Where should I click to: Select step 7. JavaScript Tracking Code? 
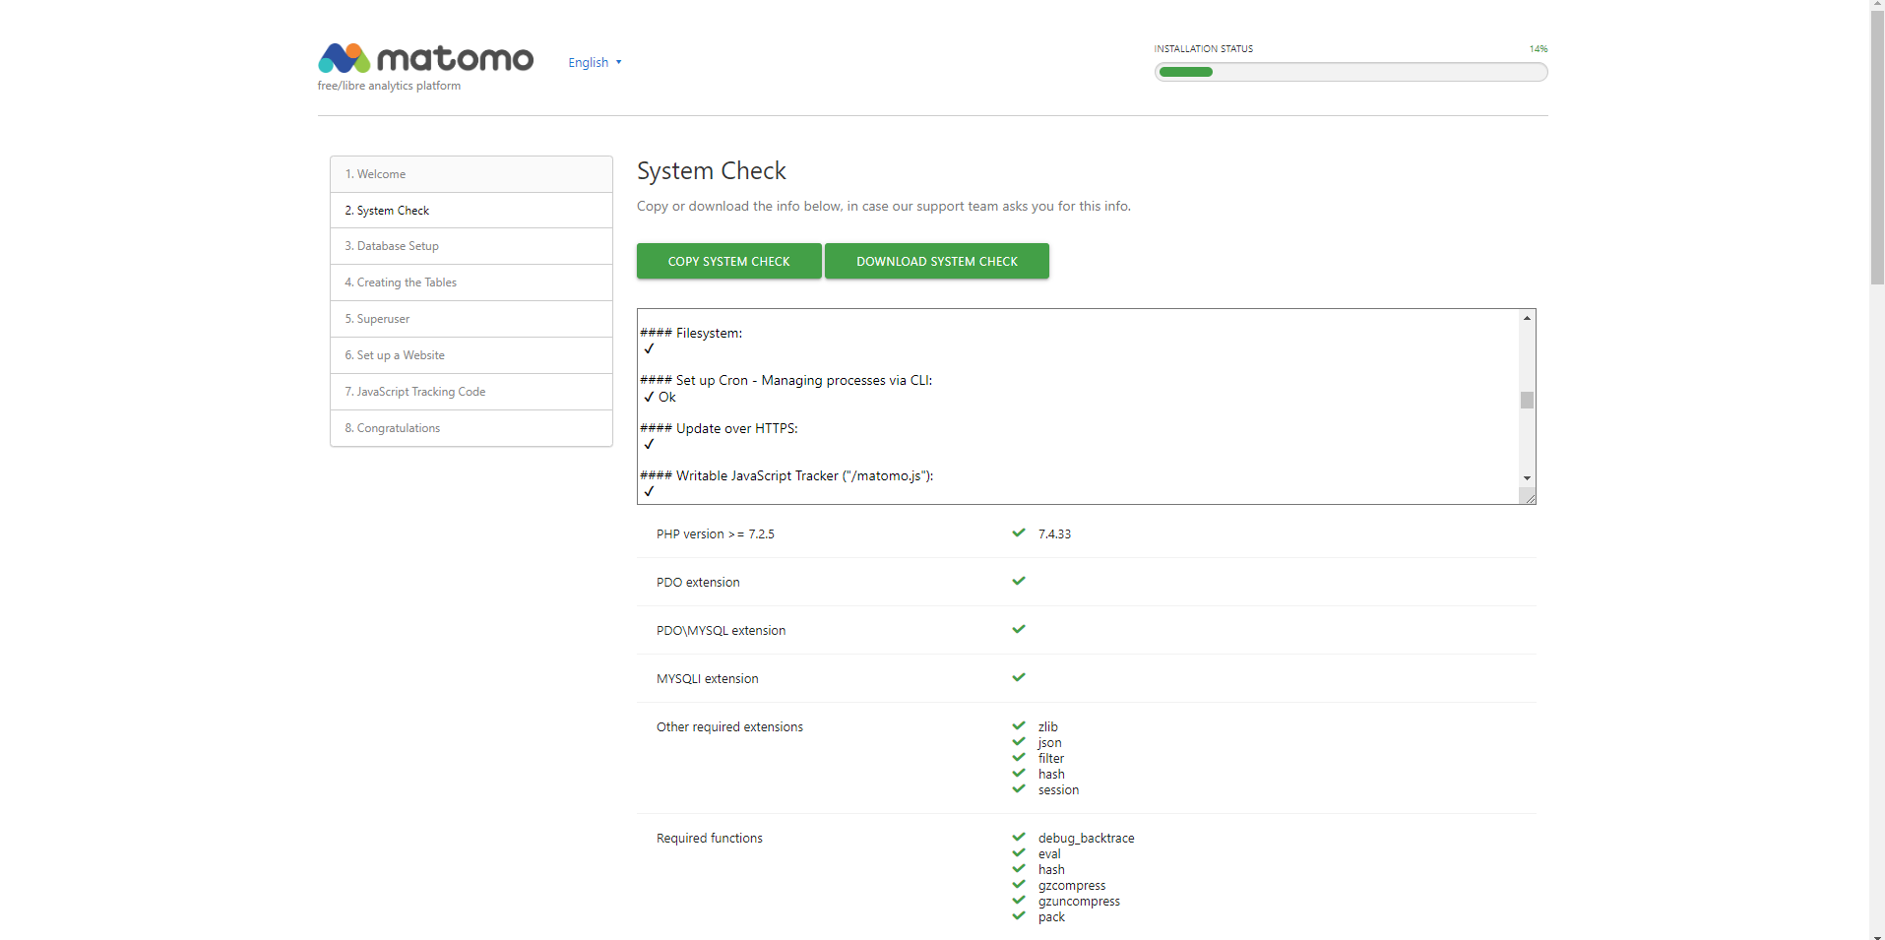[x=471, y=392]
